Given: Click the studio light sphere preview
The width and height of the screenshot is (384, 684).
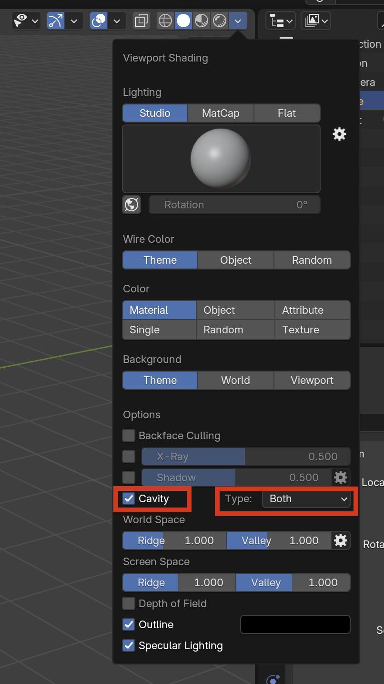Looking at the screenshot, I should pos(221,158).
